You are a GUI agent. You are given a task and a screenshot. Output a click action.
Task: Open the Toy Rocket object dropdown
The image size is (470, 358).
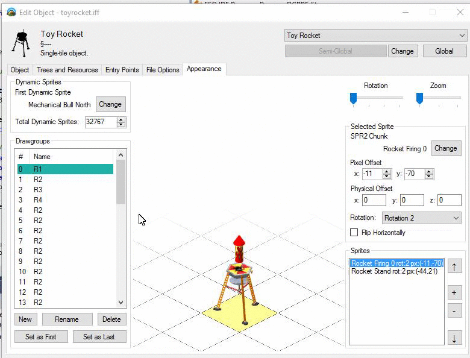[x=375, y=36]
